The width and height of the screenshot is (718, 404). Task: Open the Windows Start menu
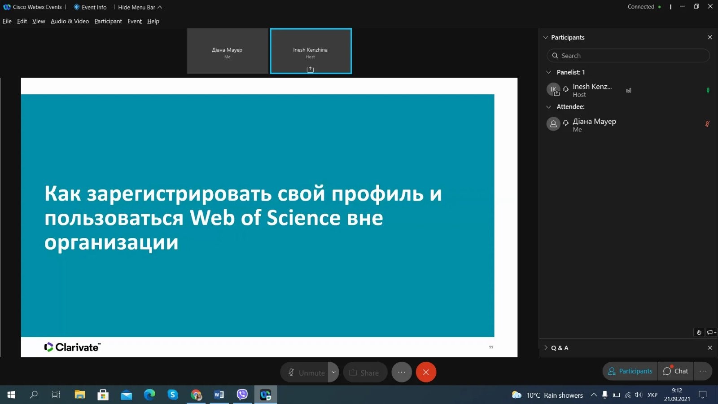click(11, 395)
